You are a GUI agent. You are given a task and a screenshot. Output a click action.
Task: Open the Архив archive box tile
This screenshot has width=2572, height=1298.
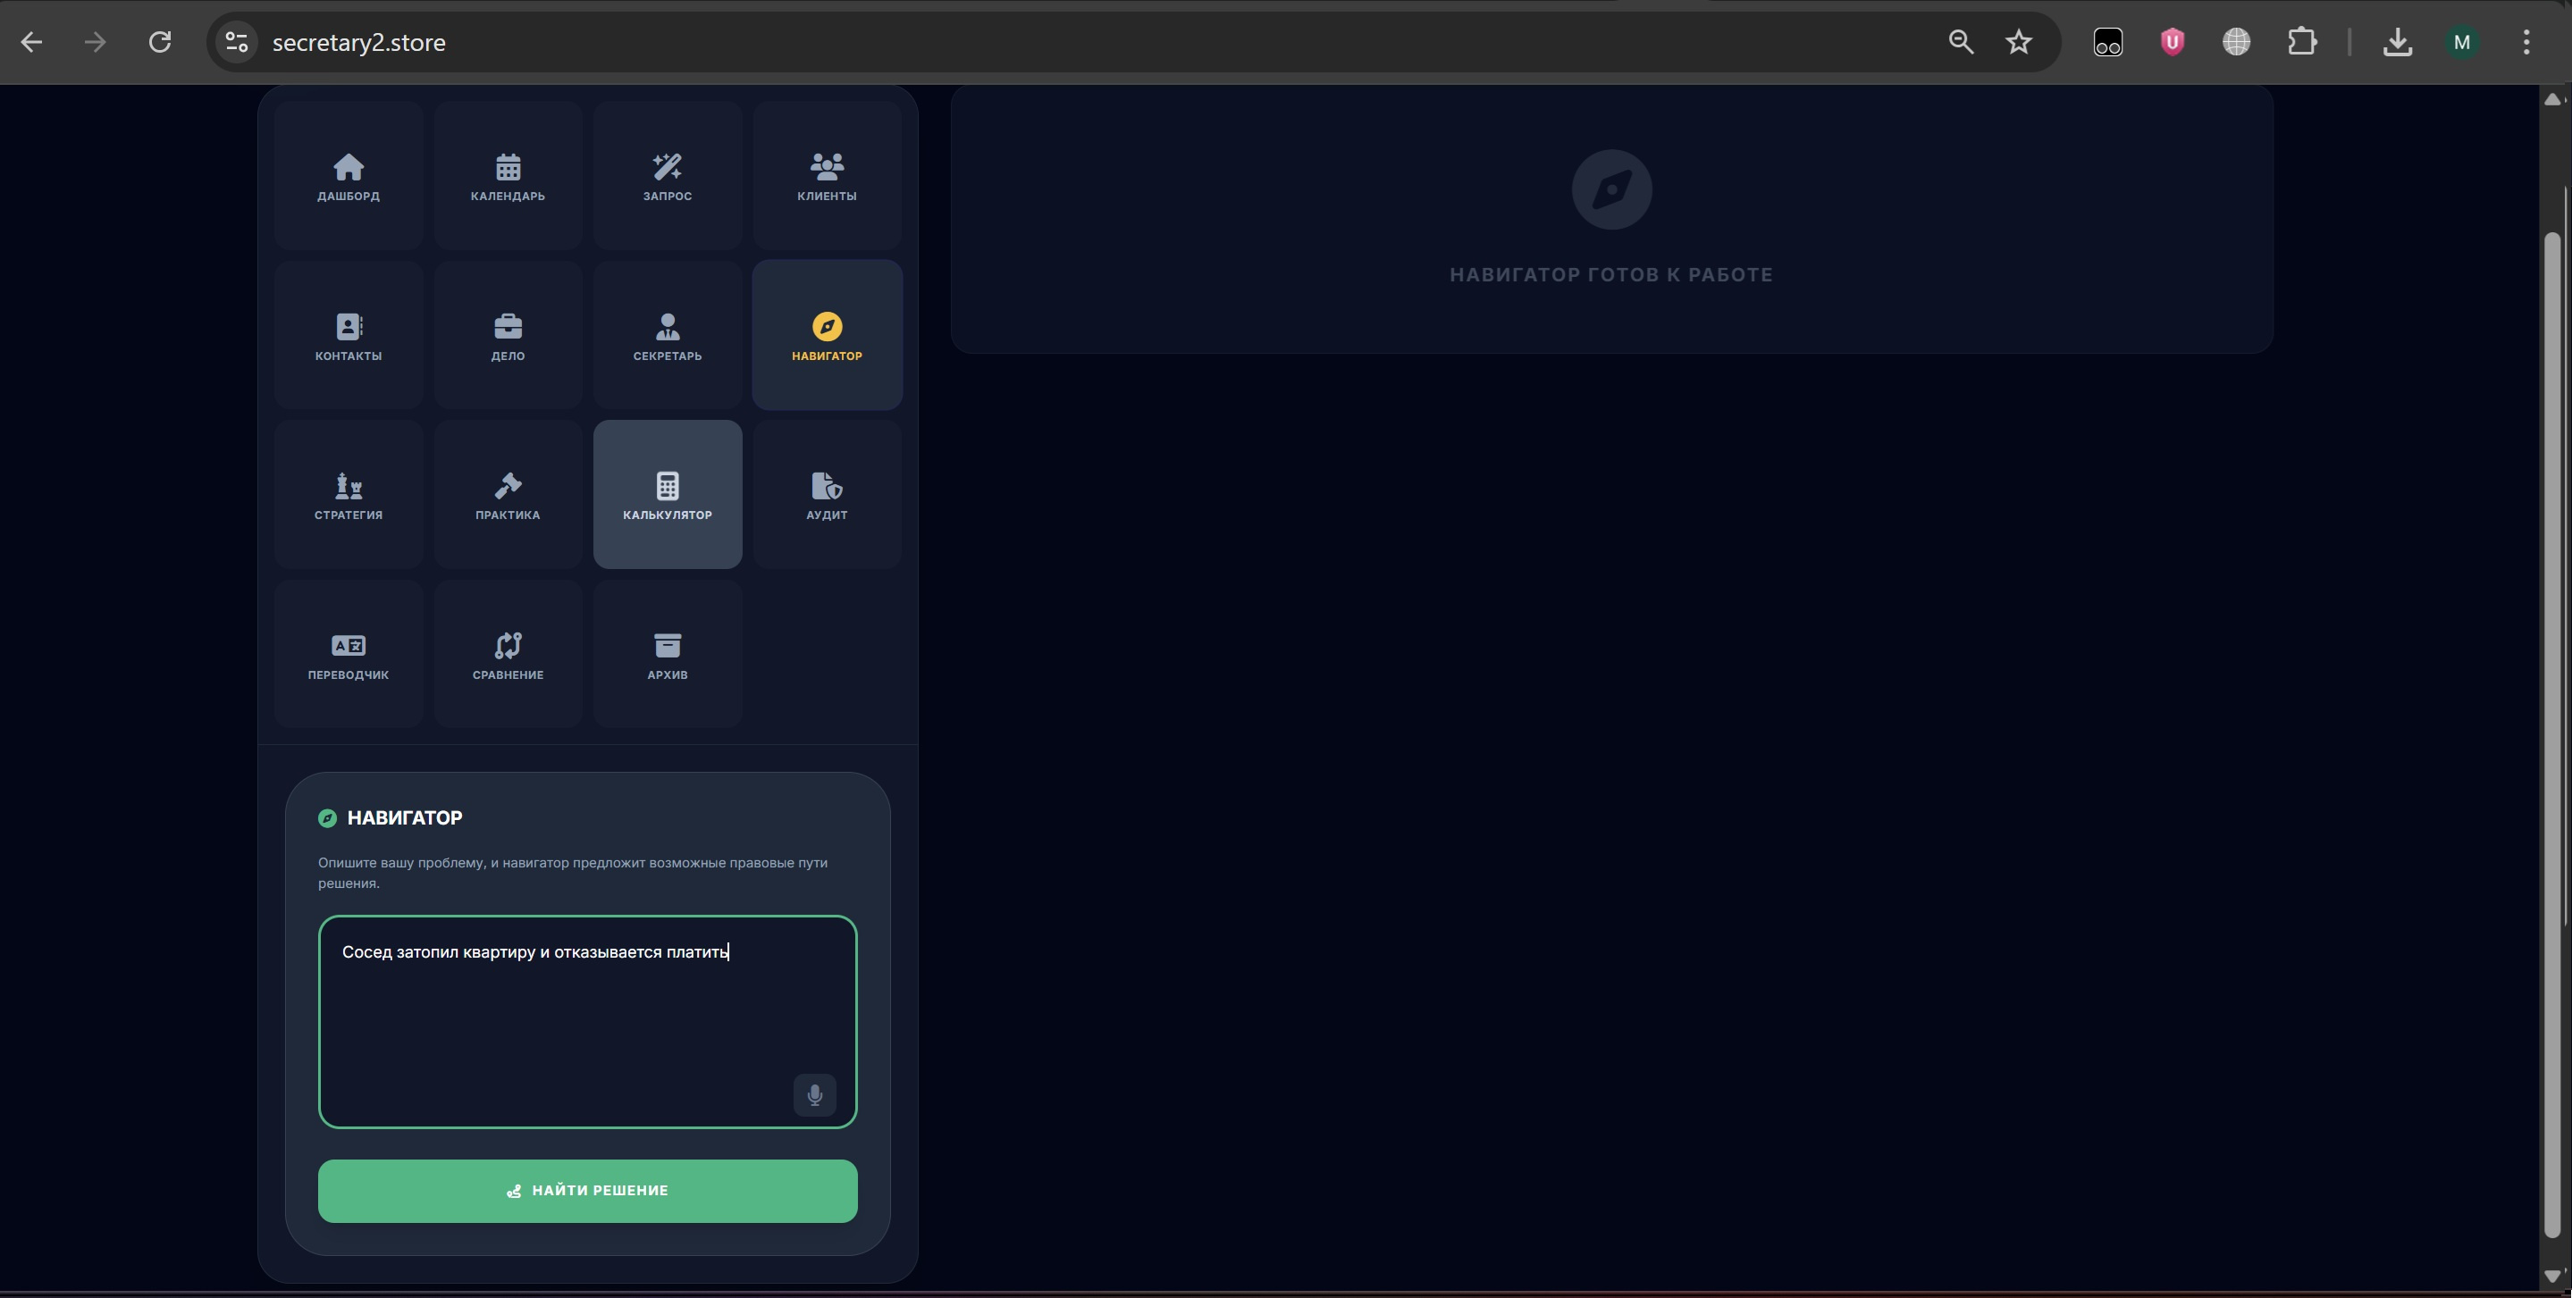pyautogui.click(x=667, y=655)
